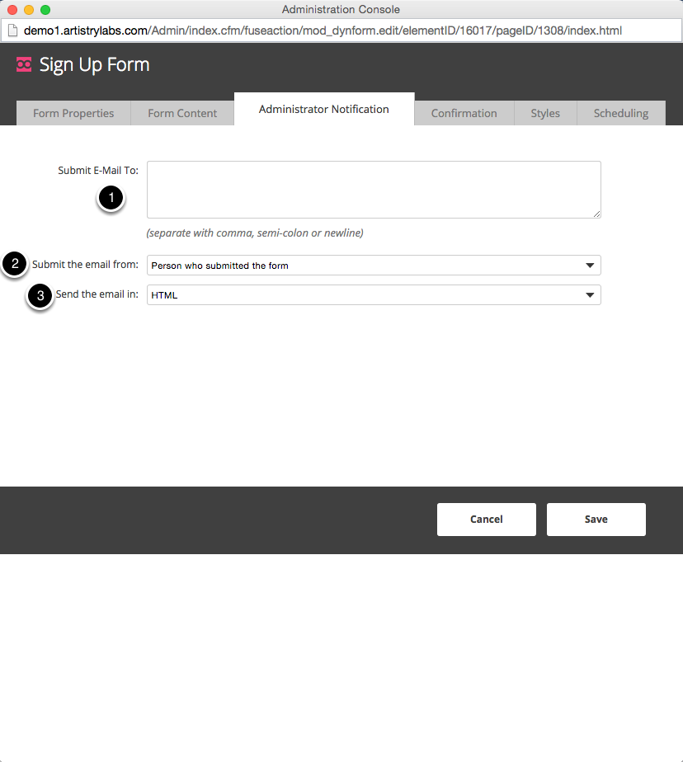This screenshot has width=683, height=762.
Task: Open the Form Properties tab
Action: click(73, 113)
